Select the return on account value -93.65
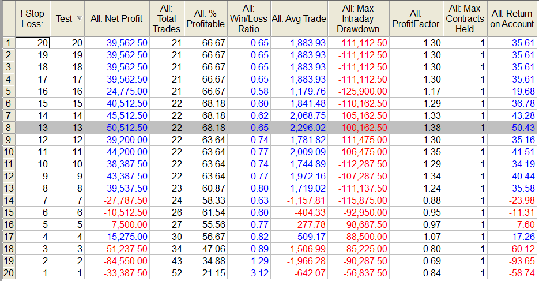 click(x=512, y=260)
